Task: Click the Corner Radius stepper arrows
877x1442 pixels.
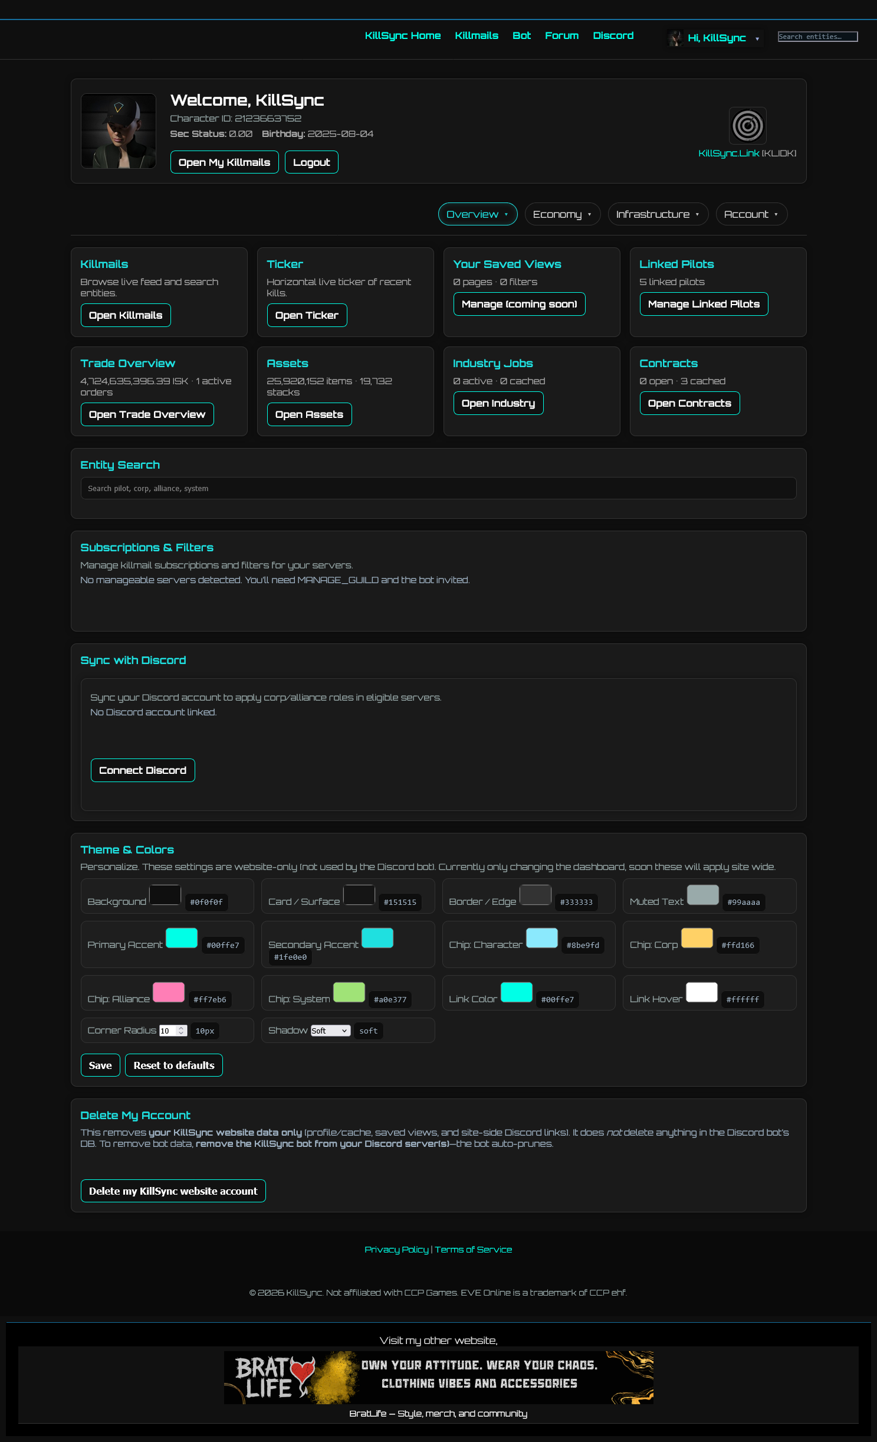Action: tap(182, 1031)
